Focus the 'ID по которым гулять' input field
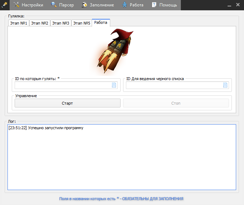Image resolution: width=244 pixels, height=205 pixels. pyautogui.click(x=62, y=85)
